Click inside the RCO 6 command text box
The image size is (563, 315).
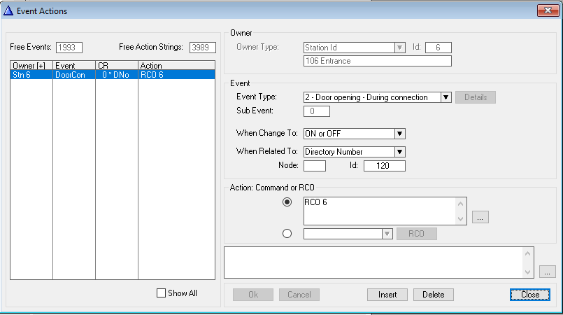pyautogui.click(x=379, y=211)
